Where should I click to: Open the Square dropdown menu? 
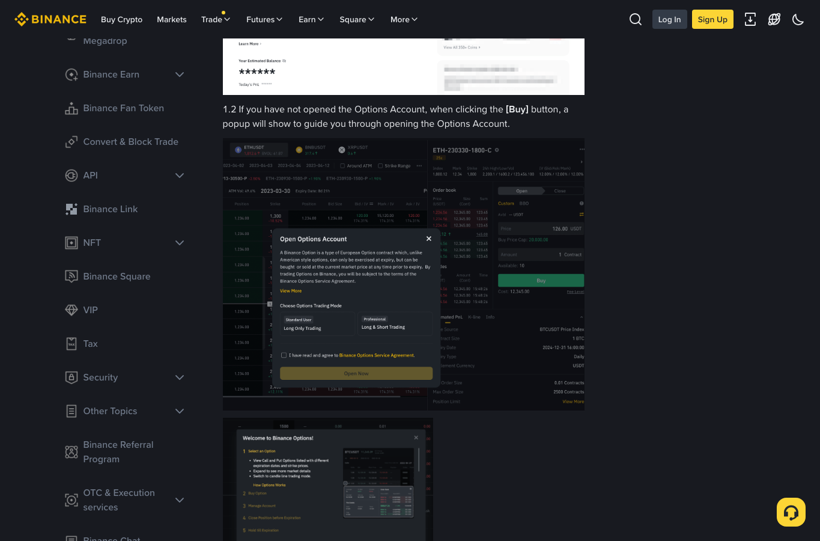coord(357,19)
